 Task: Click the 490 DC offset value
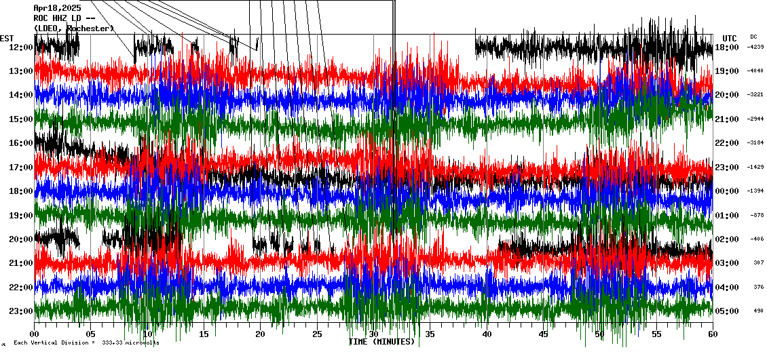(x=757, y=311)
